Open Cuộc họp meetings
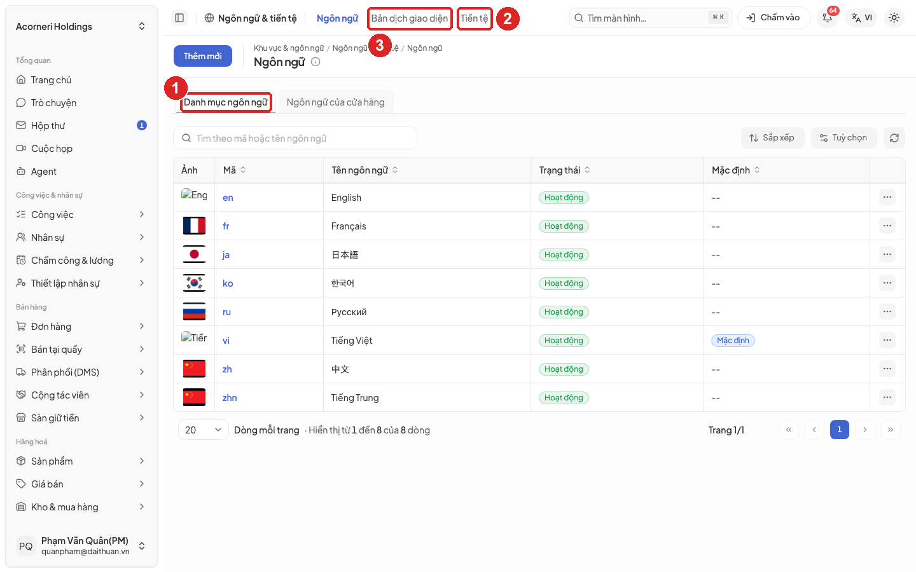 [x=81, y=149]
